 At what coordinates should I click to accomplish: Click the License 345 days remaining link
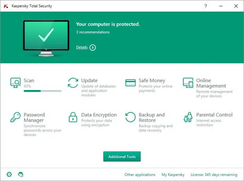coord(214,175)
